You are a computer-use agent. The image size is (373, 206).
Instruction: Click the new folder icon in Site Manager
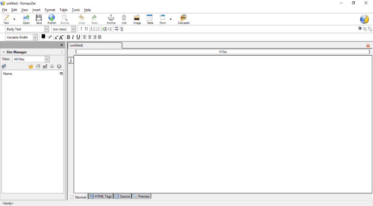(38, 66)
